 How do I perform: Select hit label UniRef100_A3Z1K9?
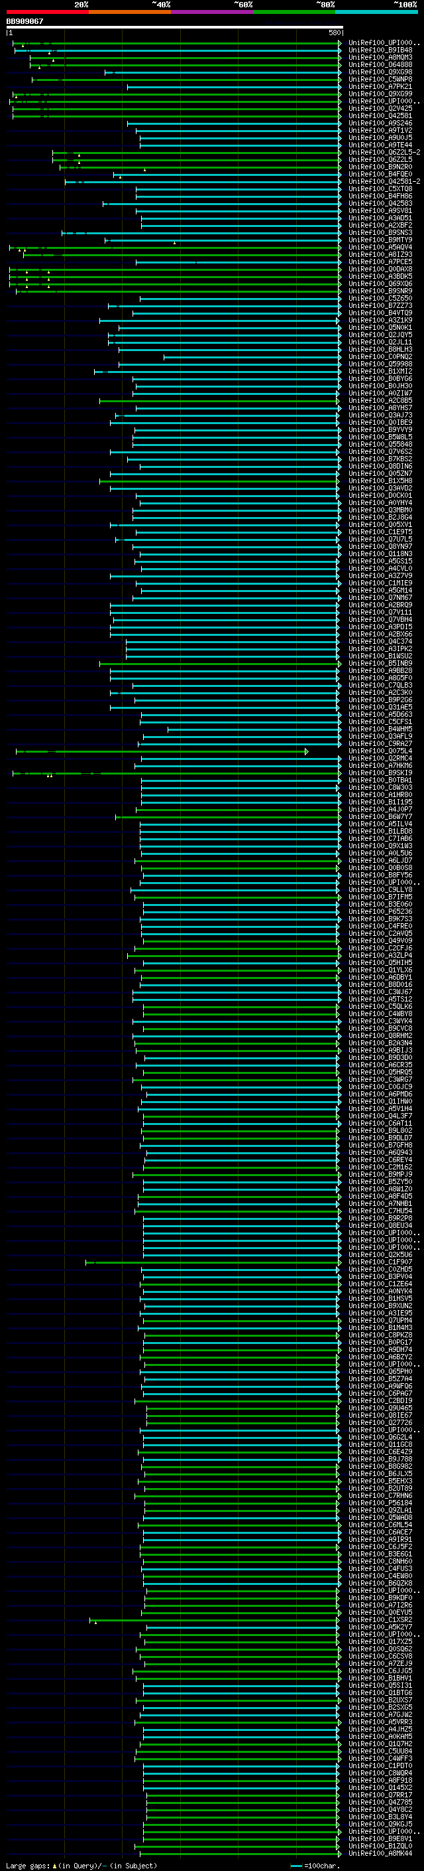tap(380, 321)
